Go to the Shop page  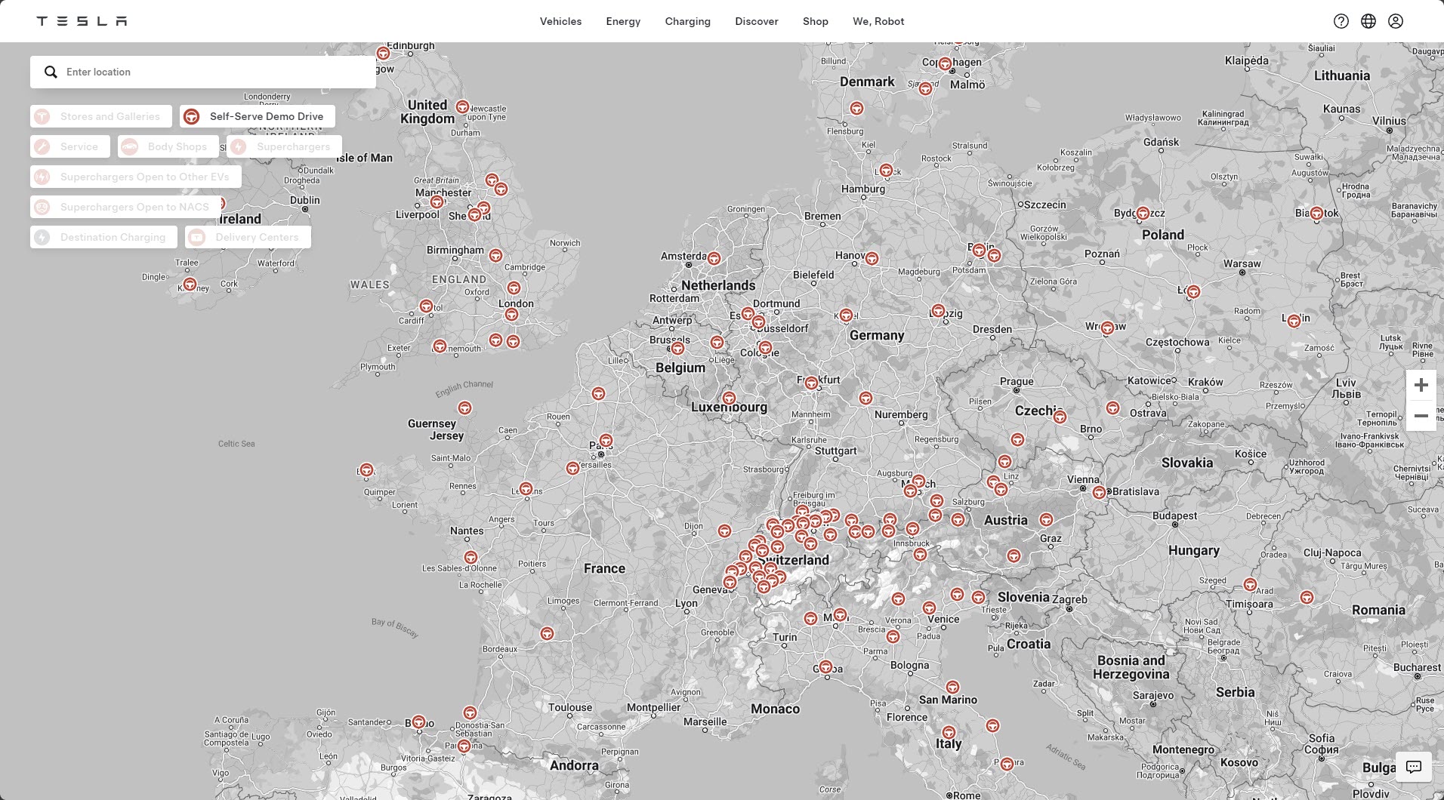(x=815, y=21)
